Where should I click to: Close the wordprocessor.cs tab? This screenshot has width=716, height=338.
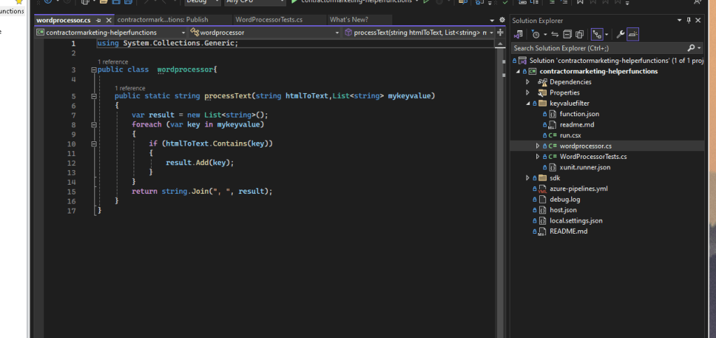click(x=108, y=20)
